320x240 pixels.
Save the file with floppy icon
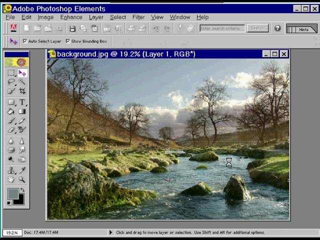[x=72, y=28]
